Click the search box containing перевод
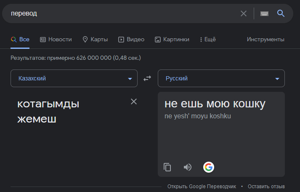This screenshot has width=300, height=192. point(122,13)
